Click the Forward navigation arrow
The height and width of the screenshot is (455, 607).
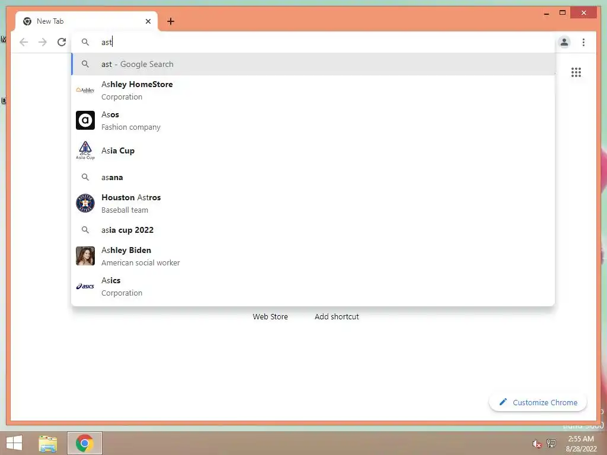pyautogui.click(x=43, y=42)
